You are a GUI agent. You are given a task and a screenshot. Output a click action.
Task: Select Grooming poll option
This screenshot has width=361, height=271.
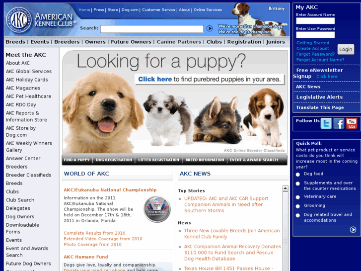297,206
